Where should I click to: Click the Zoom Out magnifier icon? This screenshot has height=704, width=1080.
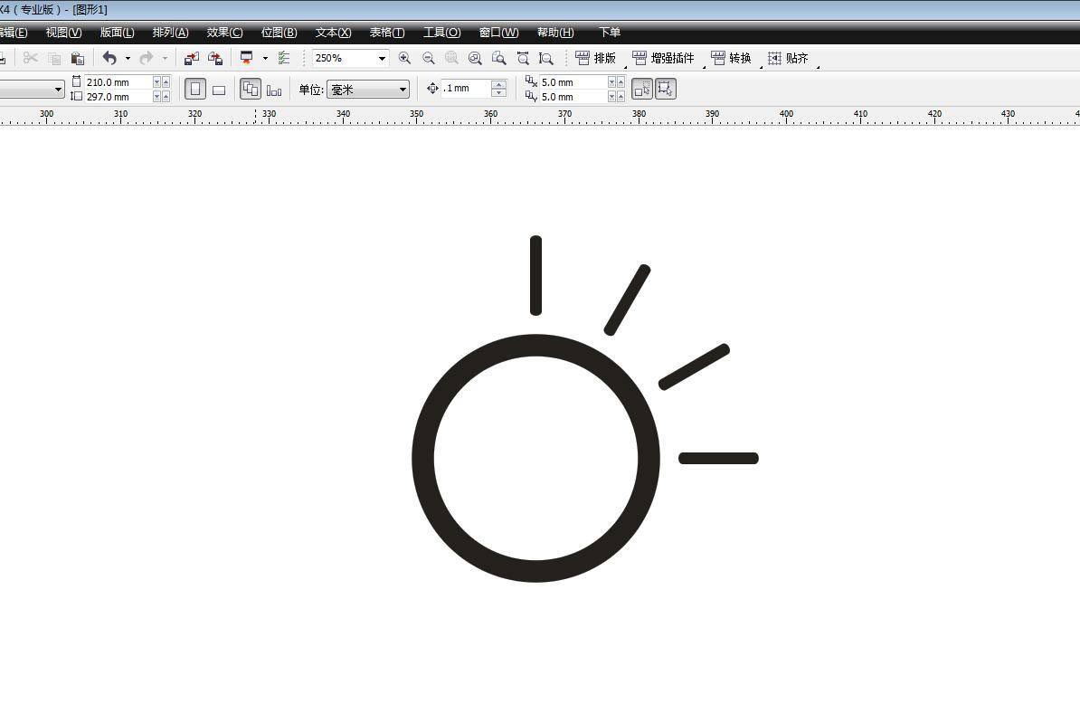click(x=429, y=58)
